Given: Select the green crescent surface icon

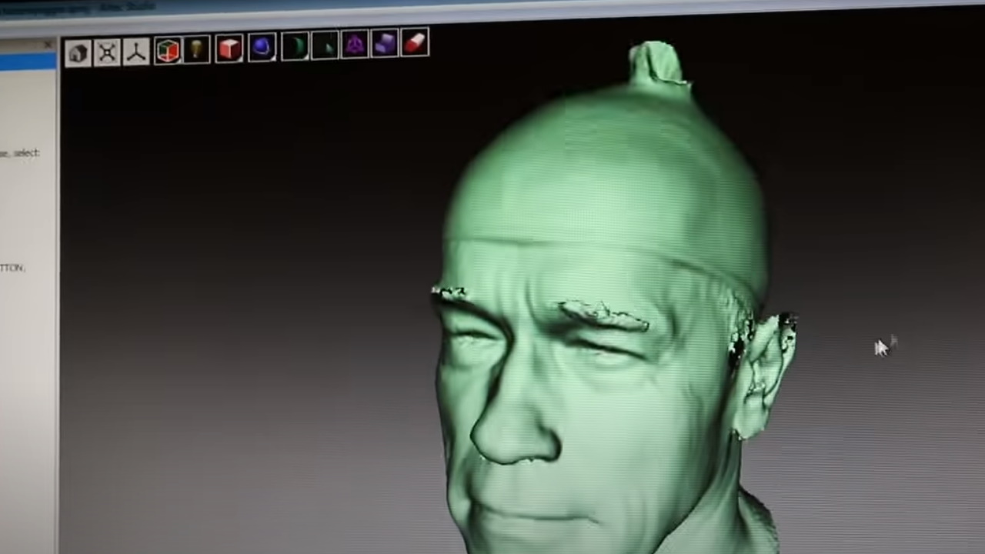Looking at the screenshot, I should pos(295,47).
